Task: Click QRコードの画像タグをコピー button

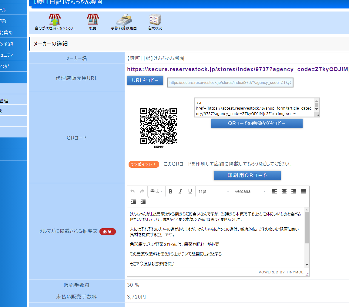Action: 257,124
